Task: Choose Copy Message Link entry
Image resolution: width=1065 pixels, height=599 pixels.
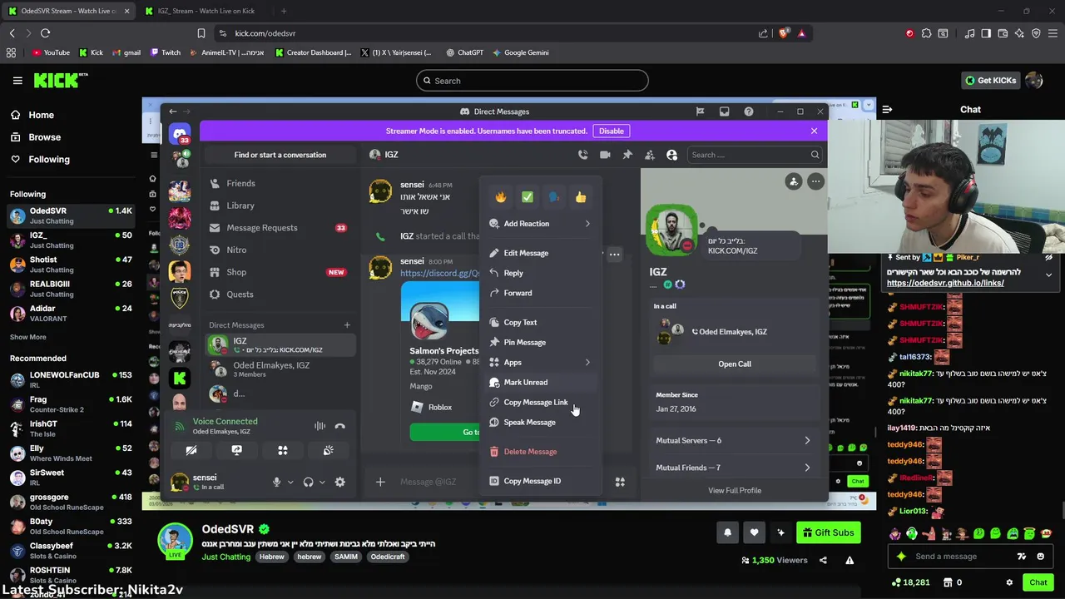Action: click(x=539, y=403)
